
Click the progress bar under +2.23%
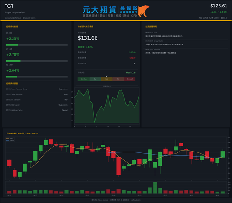pos(37,45)
